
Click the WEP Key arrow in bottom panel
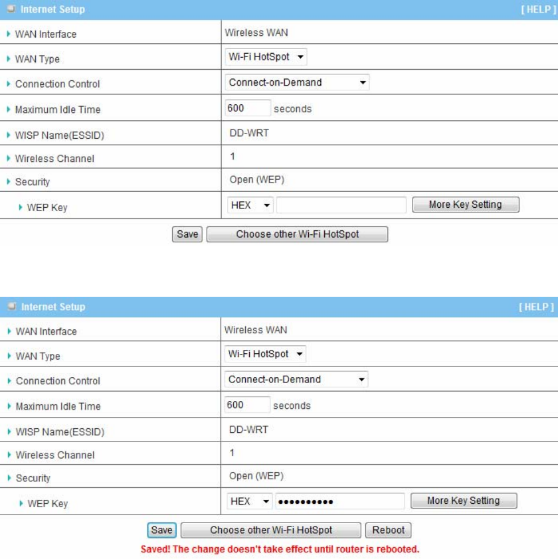21,503
